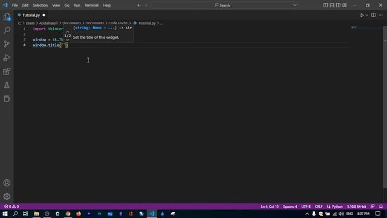Open the Selection menu
Viewport: 387px width, 218px height.
tap(41, 5)
